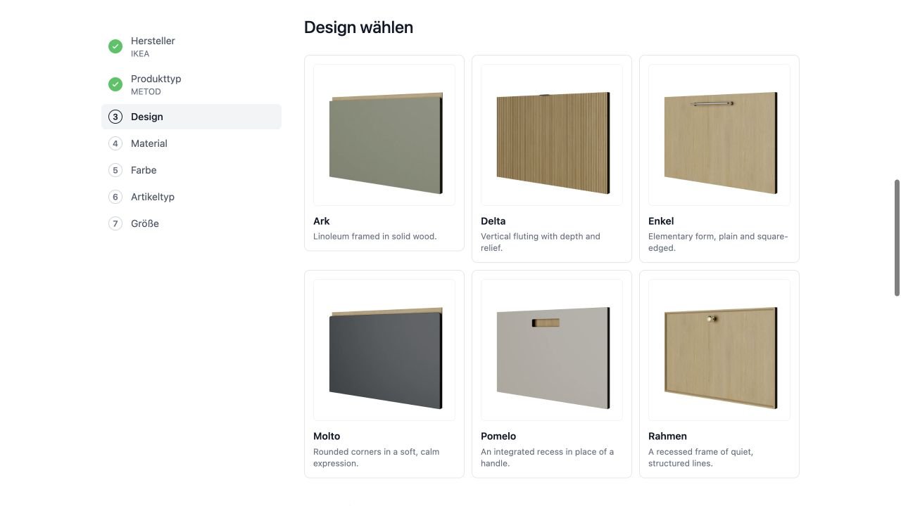
Task: Select the Enkel front thumbnail
Action: point(719,135)
